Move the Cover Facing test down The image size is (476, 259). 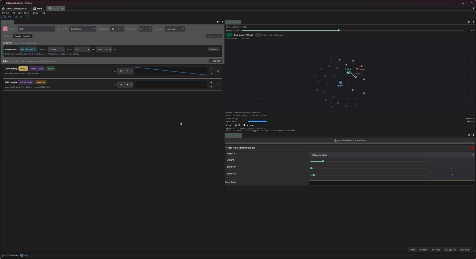(x=211, y=73)
